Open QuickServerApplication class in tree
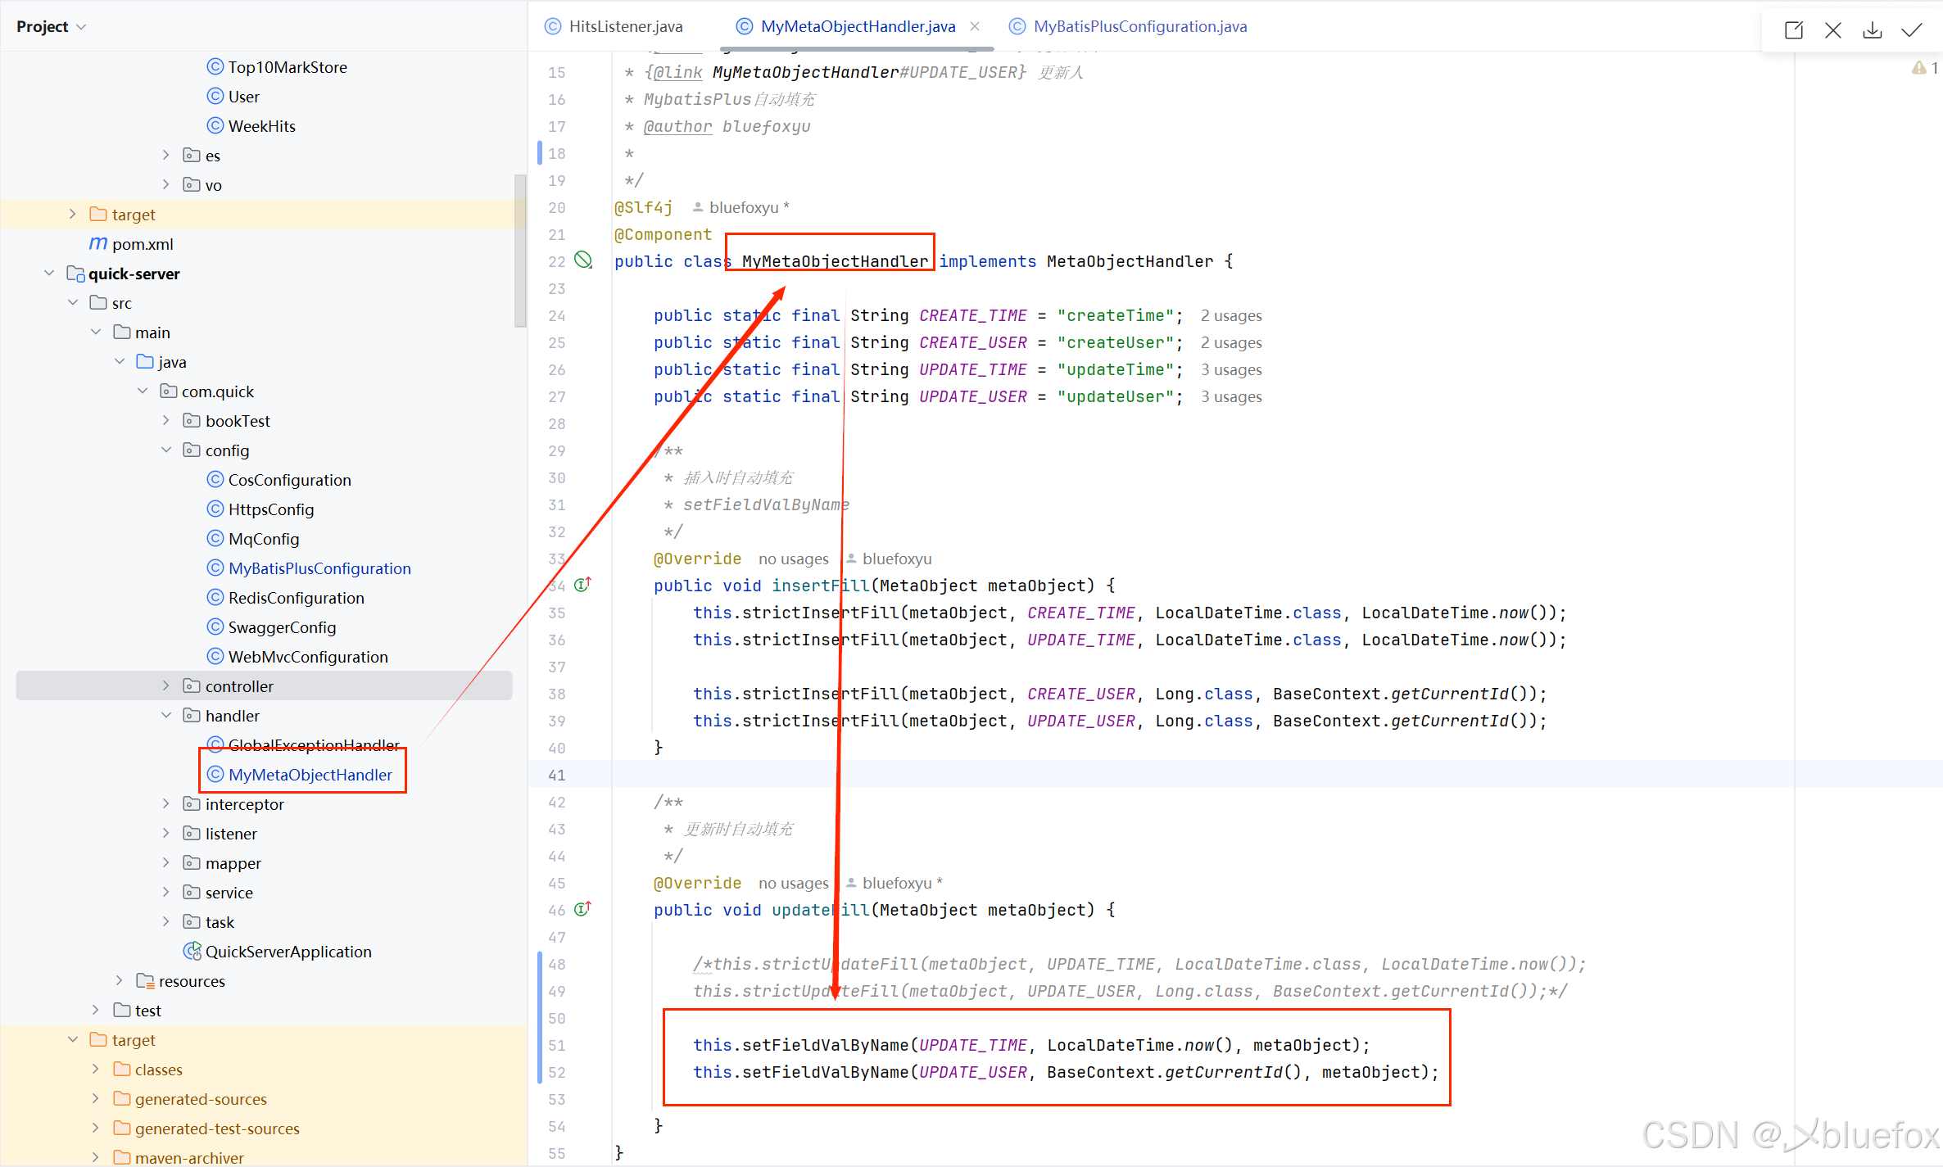Image resolution: width=1943 pixels, height=1167 pixels. (288, 951)
